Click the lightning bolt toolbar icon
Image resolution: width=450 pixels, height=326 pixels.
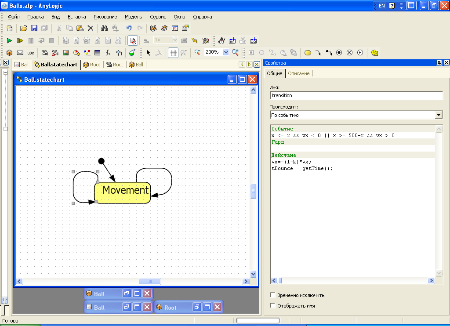[x=195, y=41]
